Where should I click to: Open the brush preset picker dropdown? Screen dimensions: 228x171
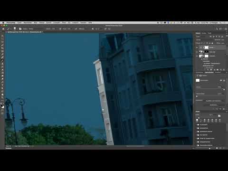[15, 29]
